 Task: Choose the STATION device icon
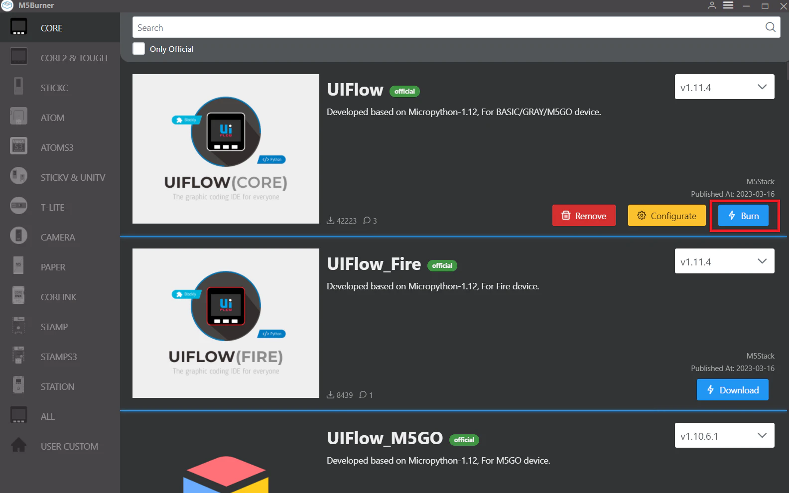pos(18,385)
